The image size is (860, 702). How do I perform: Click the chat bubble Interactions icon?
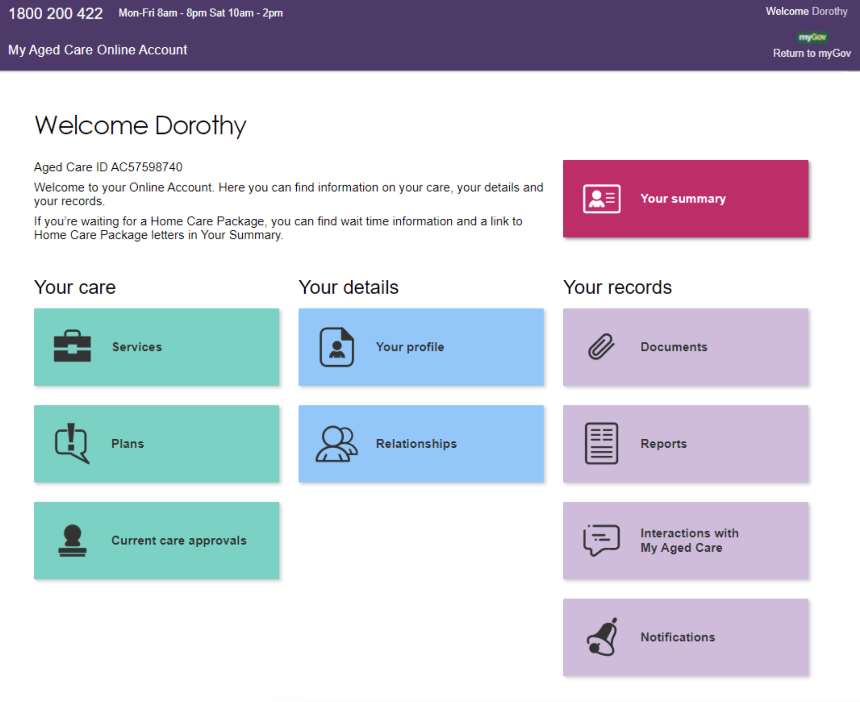pos(602,540)
